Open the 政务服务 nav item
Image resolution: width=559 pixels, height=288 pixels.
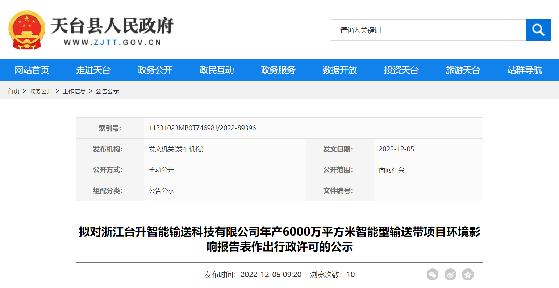pyautogui.click(x=278, y=70)
